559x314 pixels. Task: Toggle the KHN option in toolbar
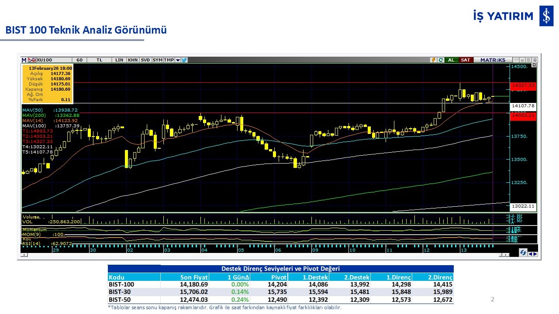[133, 60]
